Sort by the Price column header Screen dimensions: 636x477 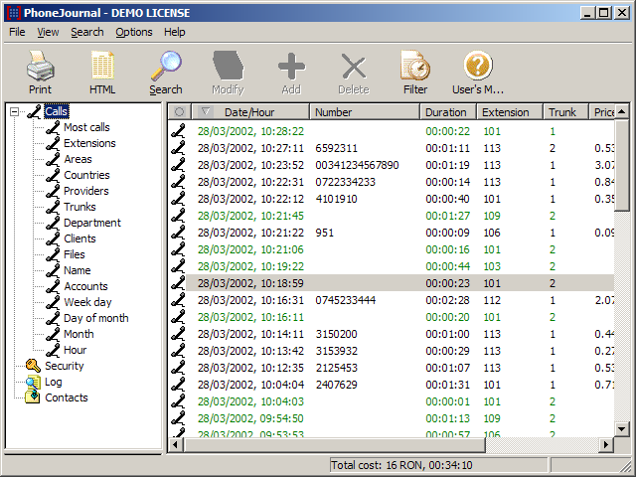point(602,112)
